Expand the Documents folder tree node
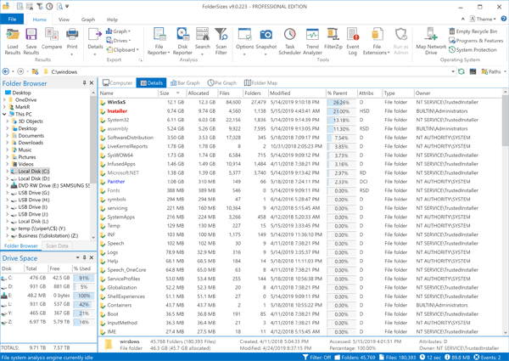 click(x=8, y=136)
